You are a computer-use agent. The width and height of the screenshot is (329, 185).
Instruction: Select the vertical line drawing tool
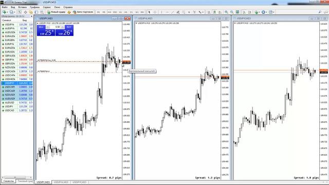[x=161, y=12]
